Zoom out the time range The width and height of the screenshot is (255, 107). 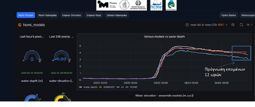(x=233, y=25)
